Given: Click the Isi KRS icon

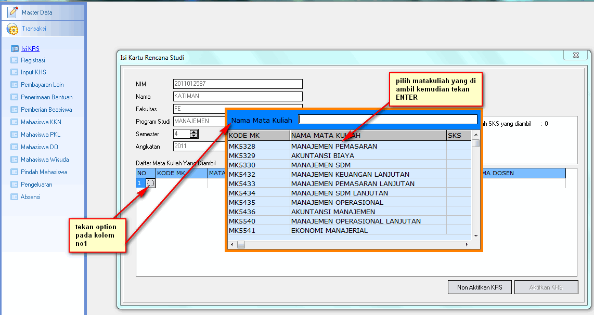Looking at the screenshot, I should coord(15,48).
